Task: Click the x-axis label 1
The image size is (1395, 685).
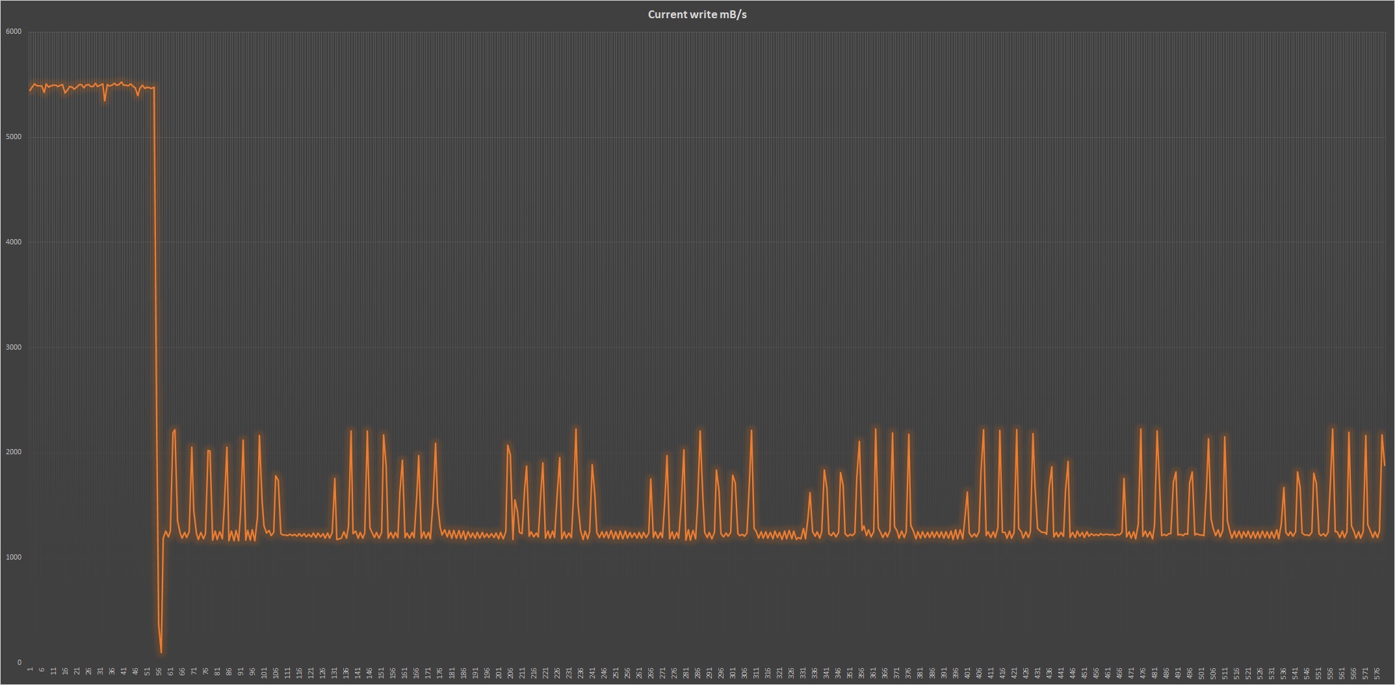Action: (x=30, y=669)
